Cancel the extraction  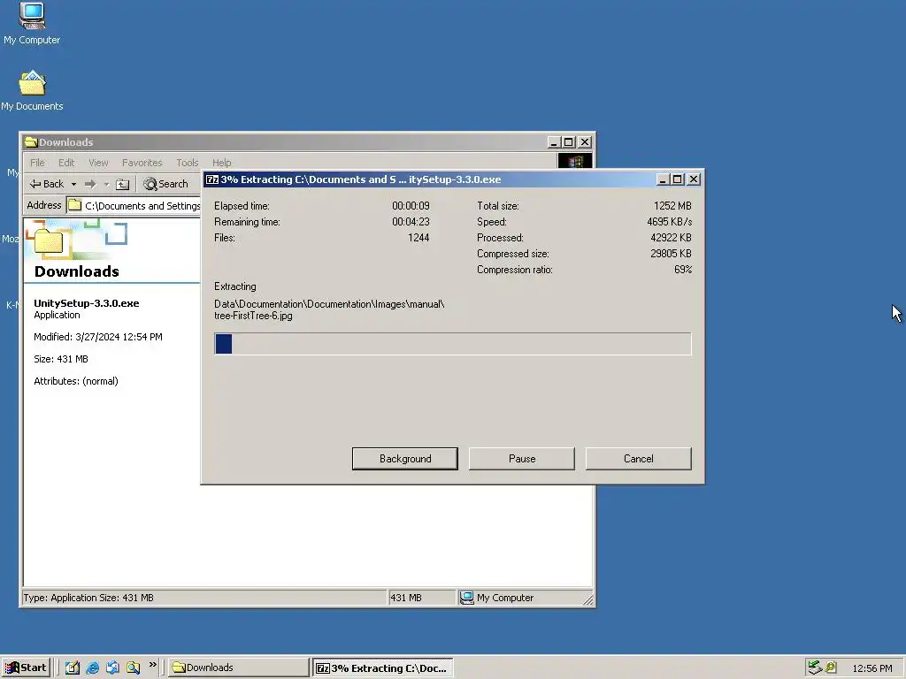coord(639,459)
